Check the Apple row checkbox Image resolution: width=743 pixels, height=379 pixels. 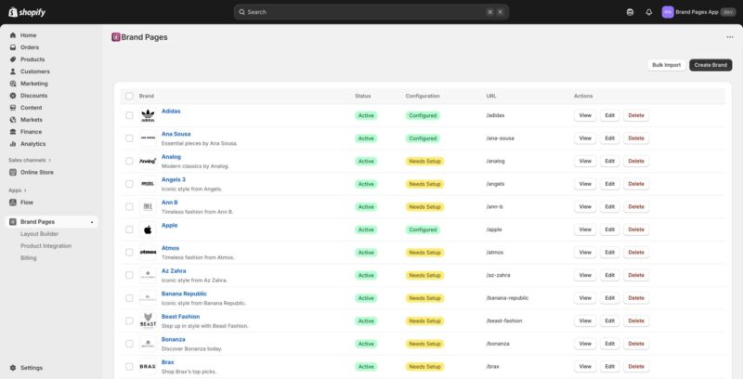[129, 229]
